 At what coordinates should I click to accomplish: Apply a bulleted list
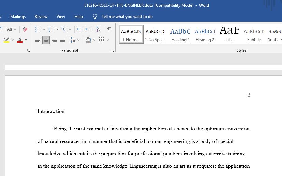click(x=38, y=29)
